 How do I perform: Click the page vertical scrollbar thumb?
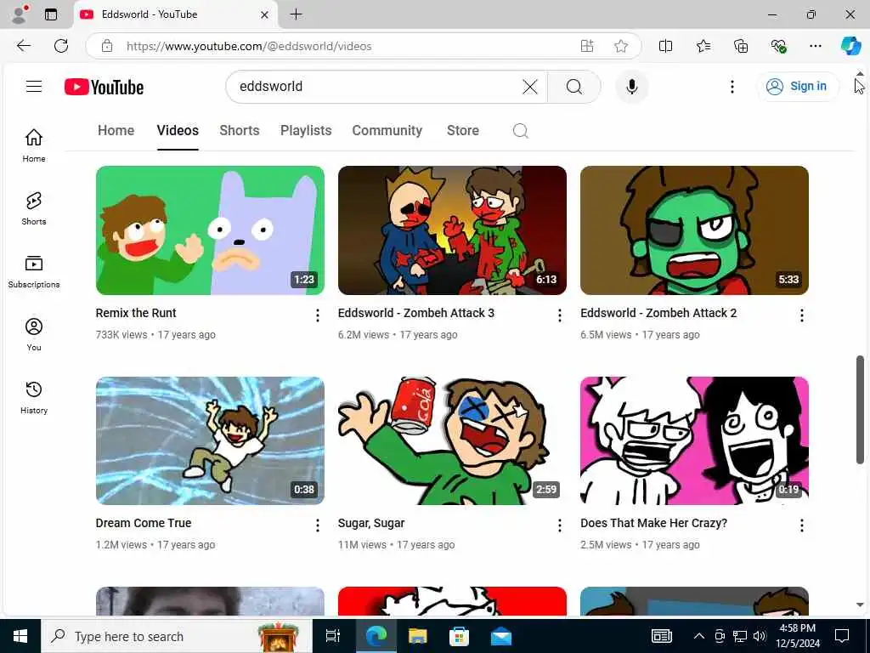[860, 410]
